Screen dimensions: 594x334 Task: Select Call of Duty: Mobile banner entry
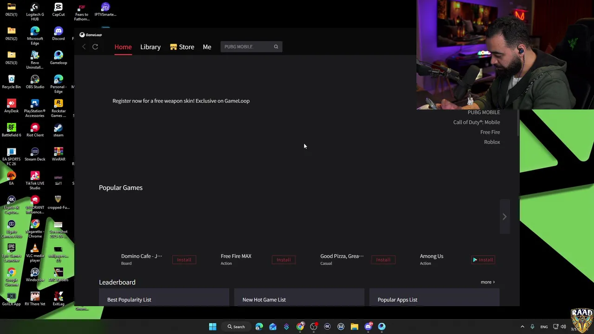click(477, 122)
